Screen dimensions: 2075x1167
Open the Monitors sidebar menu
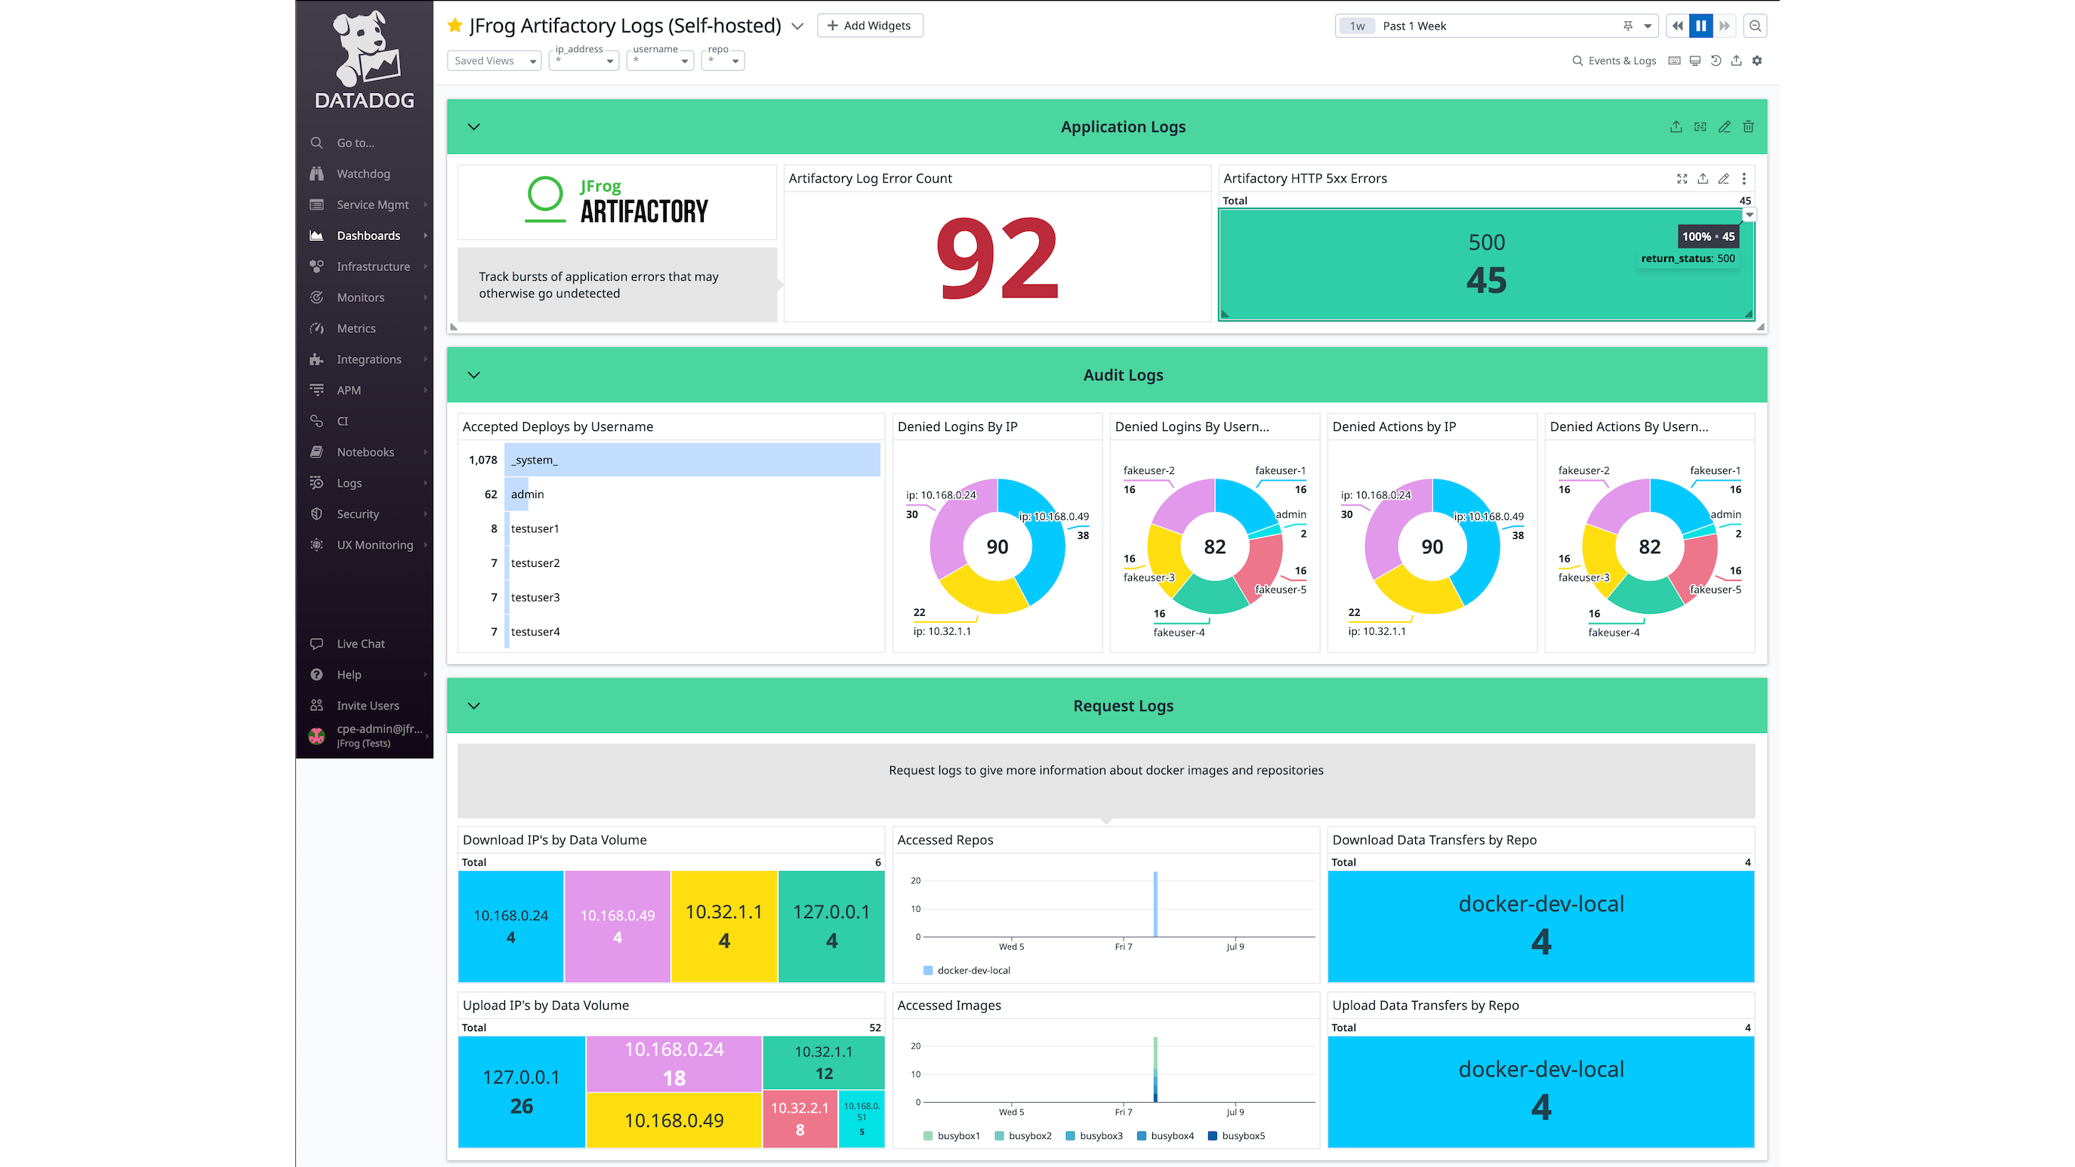tap(360, 297)
